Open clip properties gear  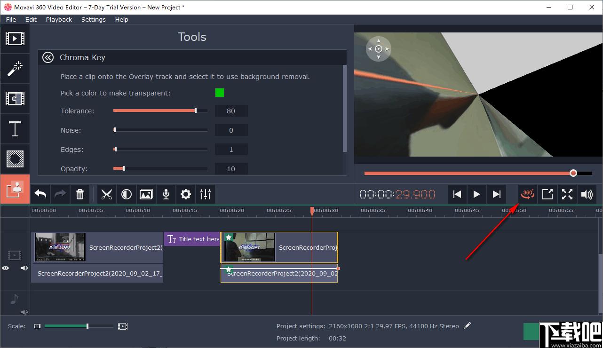tap(186, 194)
